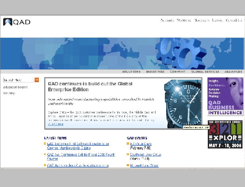Follow the Read more link in featured article
The image size is (245, 187).
[x=55, y=124]
